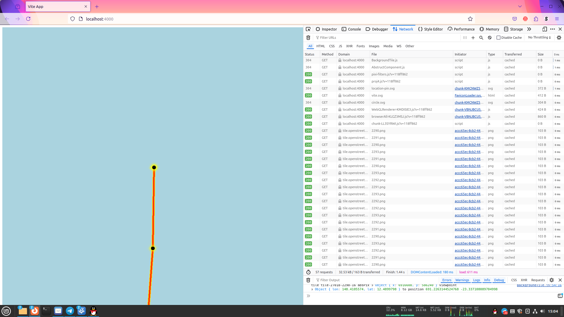
Task: Click the element picker icon
Action: [308, 29]
